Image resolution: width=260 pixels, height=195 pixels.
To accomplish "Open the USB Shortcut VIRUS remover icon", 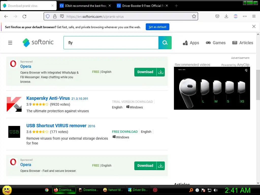I will point(14,132).
